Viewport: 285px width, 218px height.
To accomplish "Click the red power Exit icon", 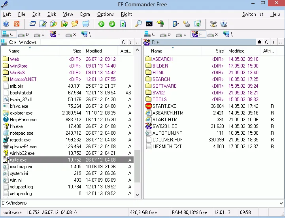I will click(17, 24).
